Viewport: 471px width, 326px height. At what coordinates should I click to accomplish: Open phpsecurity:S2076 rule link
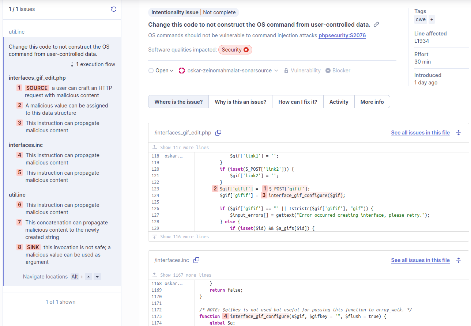(342, 36)
